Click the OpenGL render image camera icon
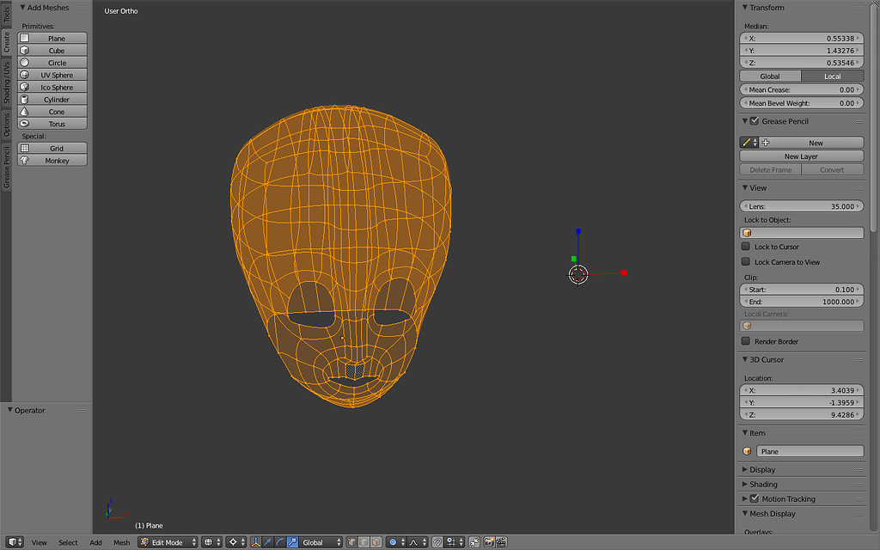 [489, 542]
